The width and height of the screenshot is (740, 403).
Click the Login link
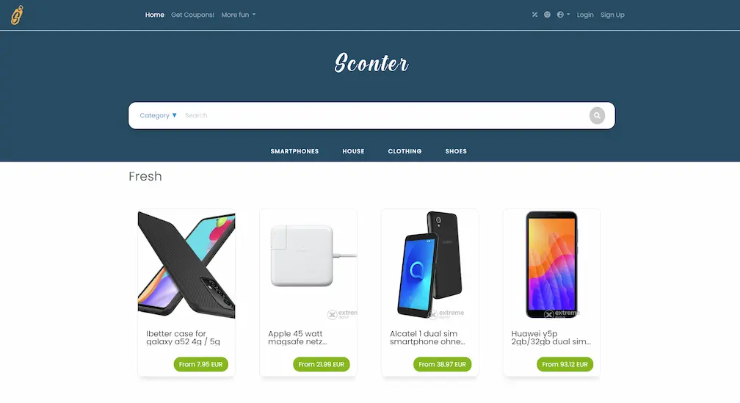[x=584, y=15]
